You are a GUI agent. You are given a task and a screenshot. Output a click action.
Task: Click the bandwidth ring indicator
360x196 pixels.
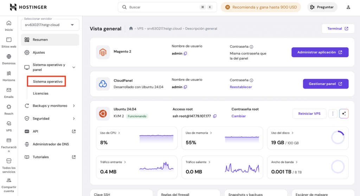pyautogui.click(x=338, y=166)
